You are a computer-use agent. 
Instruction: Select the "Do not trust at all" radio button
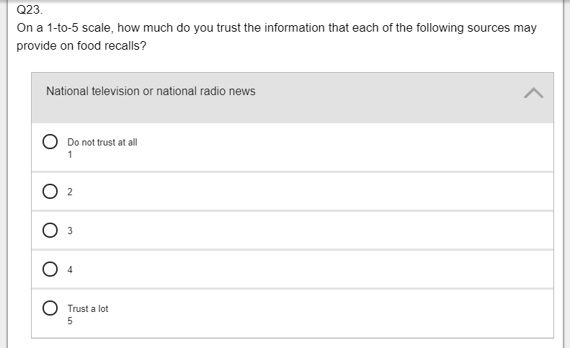coord(50,142)
